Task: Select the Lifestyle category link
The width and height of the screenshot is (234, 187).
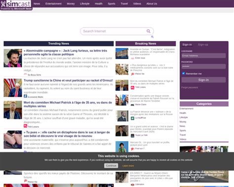Action: pos(184,117)
